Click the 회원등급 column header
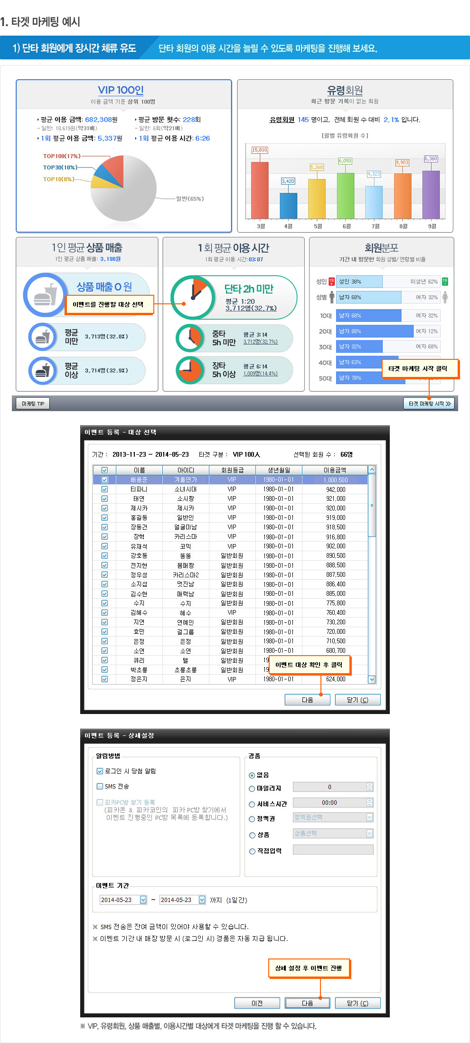 232,470
